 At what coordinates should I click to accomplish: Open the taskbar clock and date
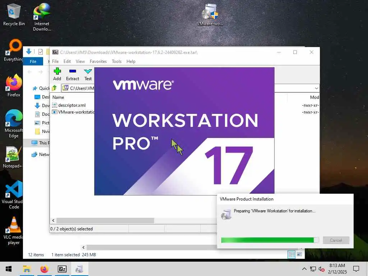(337, 269)
